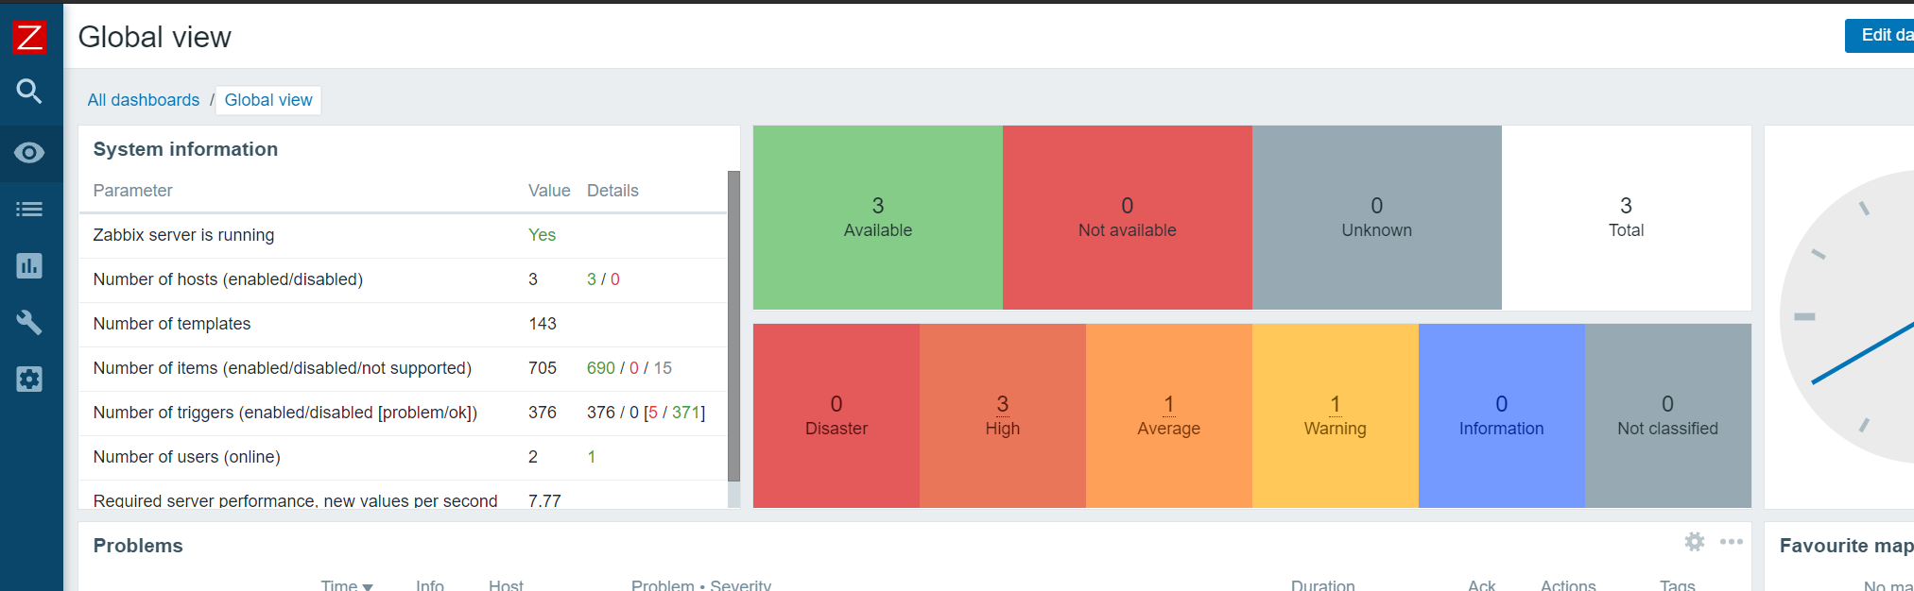The image size is (1914, 591).
Task: Click the '3 / 0' hosts details
Action: pyautogui.click(x=603, y=279)
